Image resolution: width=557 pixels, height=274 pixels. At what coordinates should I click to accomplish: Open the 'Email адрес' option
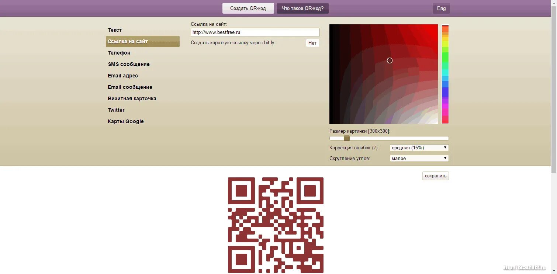(123, 76)
